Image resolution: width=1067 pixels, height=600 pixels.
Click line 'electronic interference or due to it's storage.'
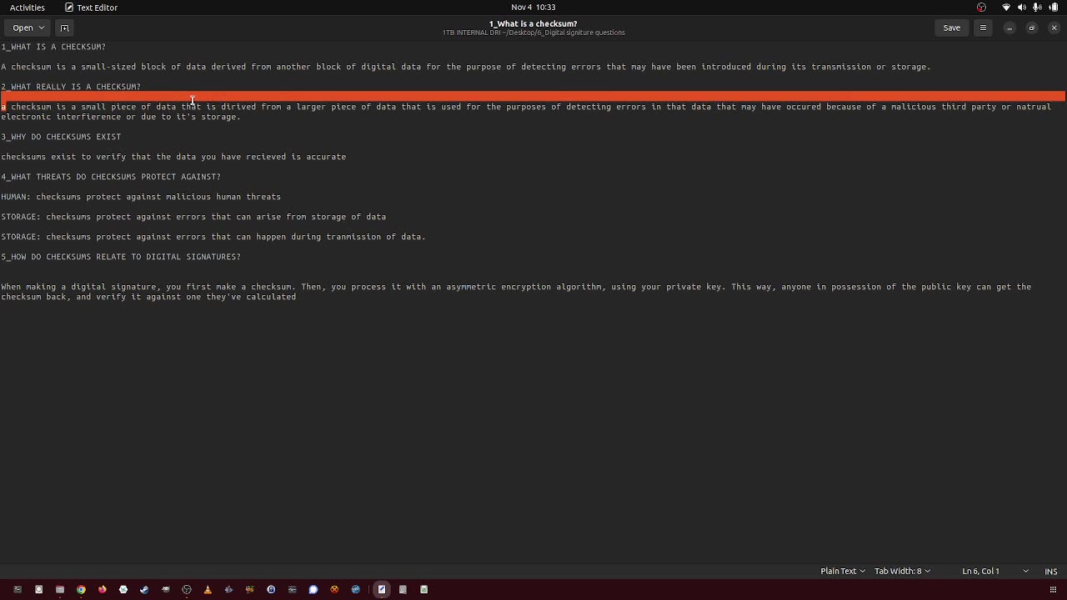pos(121,117)
